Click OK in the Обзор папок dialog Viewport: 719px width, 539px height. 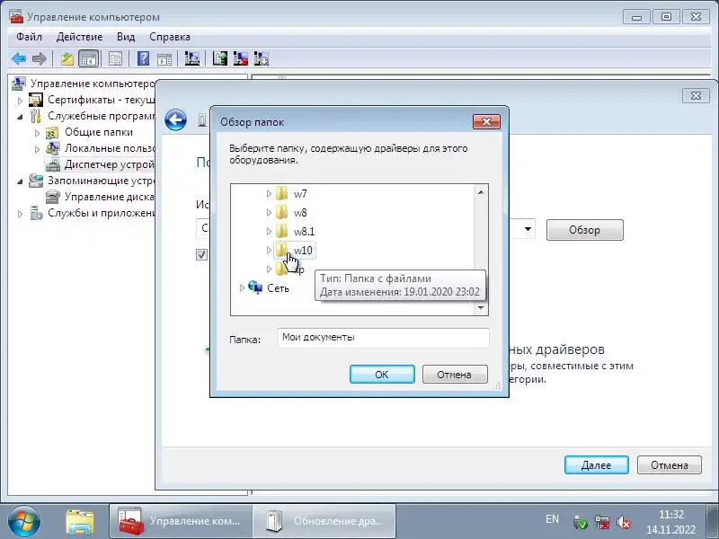(x=382, y=375)
